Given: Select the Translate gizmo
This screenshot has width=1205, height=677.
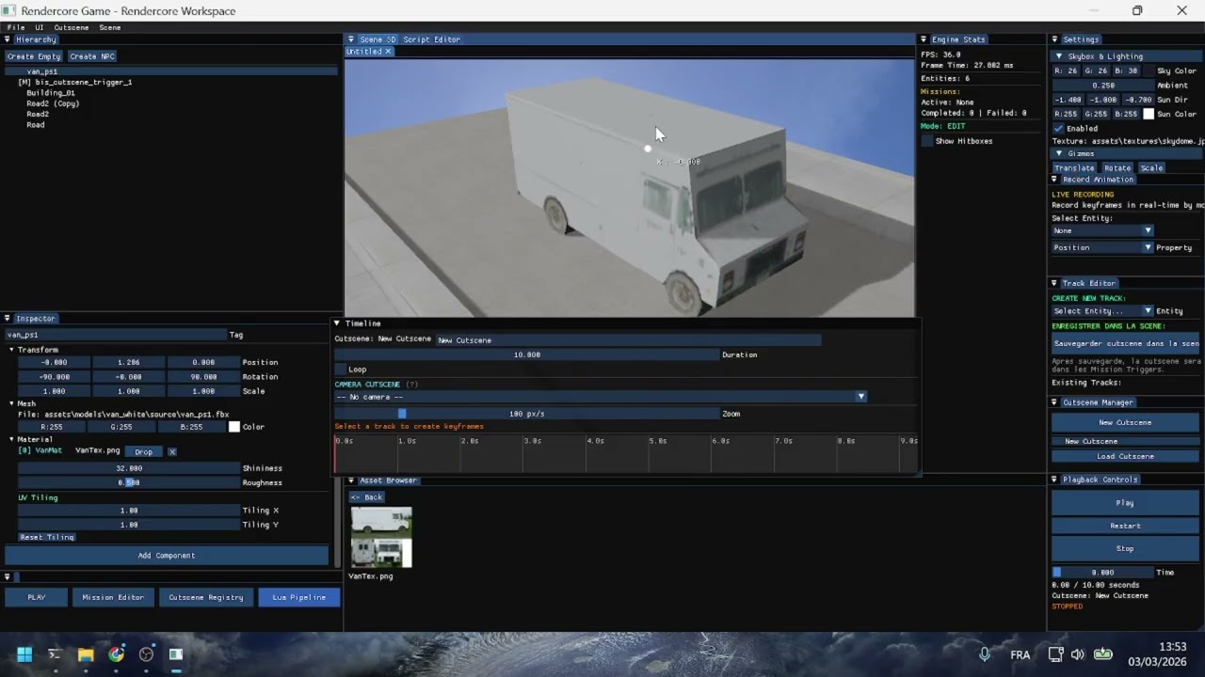Looking at the screenshot, I should [x=1074, y=168].
